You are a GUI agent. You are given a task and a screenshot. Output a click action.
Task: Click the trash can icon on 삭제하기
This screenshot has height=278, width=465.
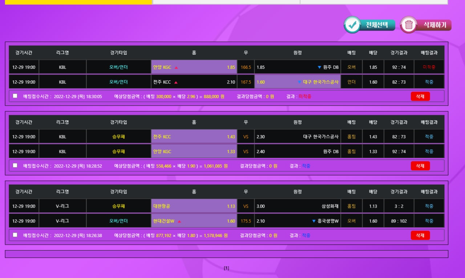pos(409,25)
